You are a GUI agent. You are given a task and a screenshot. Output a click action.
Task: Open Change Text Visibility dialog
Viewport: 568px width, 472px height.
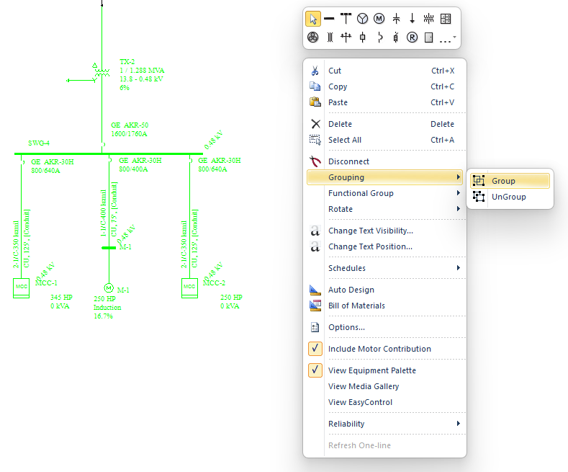(x=370, y=231)
